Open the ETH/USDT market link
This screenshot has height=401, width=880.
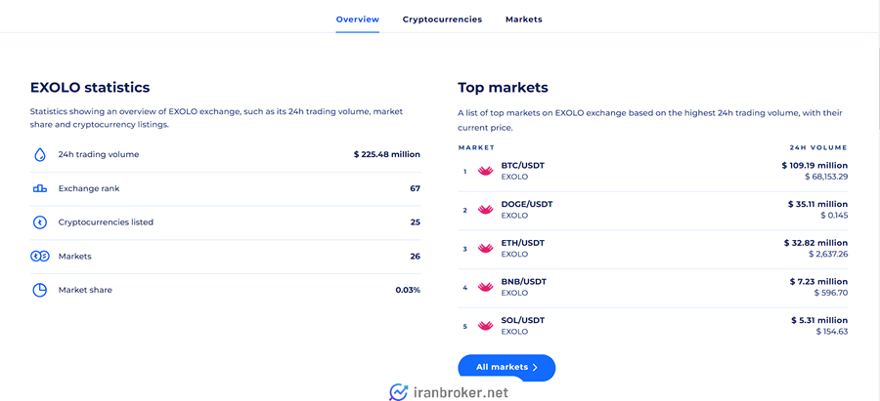(522, 243)
